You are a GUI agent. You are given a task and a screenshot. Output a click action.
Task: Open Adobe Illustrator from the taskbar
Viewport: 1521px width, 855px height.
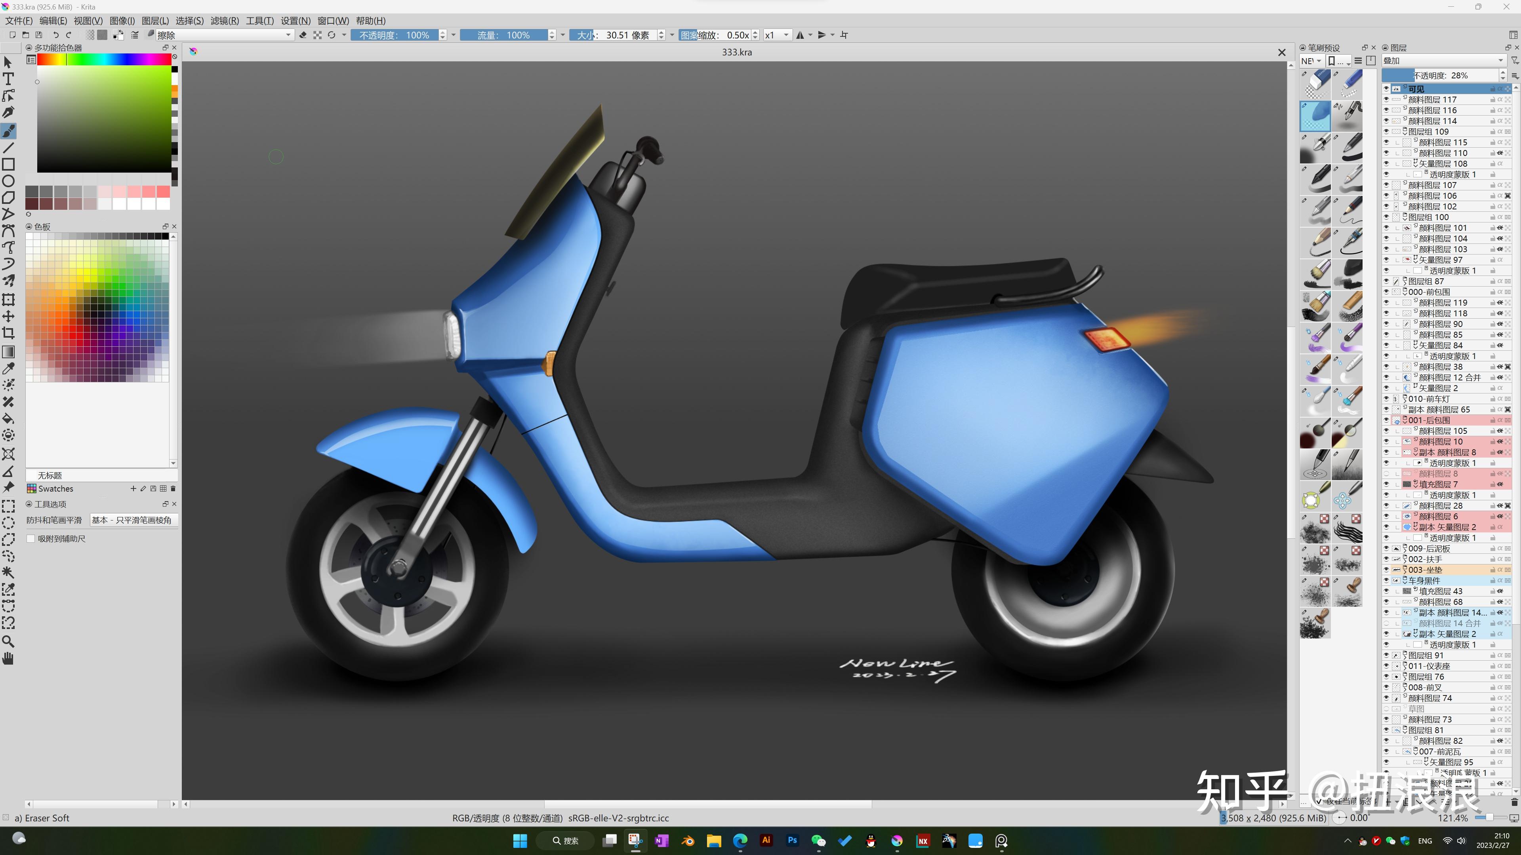tap(766, 840)
